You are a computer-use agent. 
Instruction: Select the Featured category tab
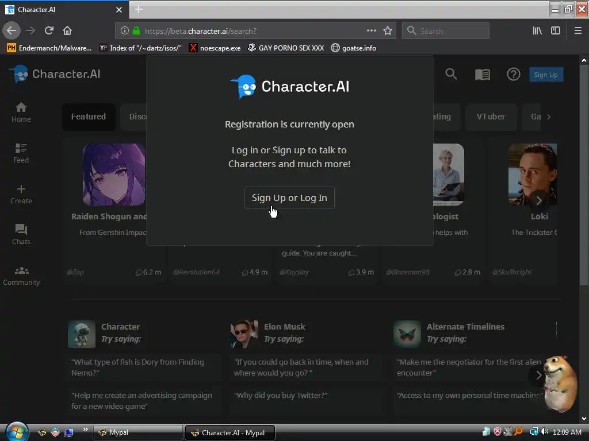(89, 117)
